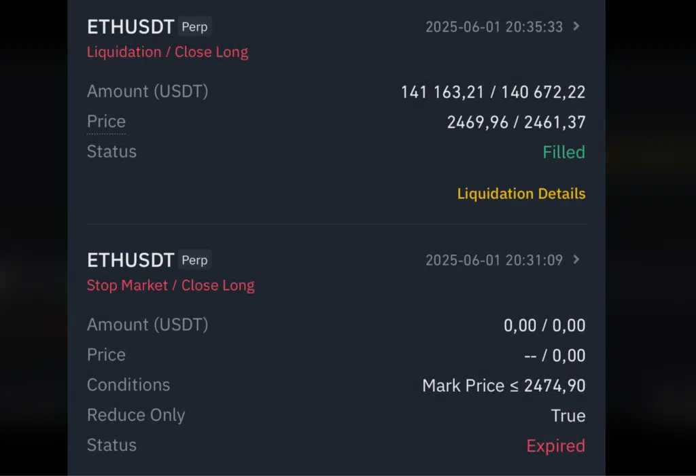696x476 pixels.
Task: Click the red Liquidation / Close Long label
Action: (167, 52)
